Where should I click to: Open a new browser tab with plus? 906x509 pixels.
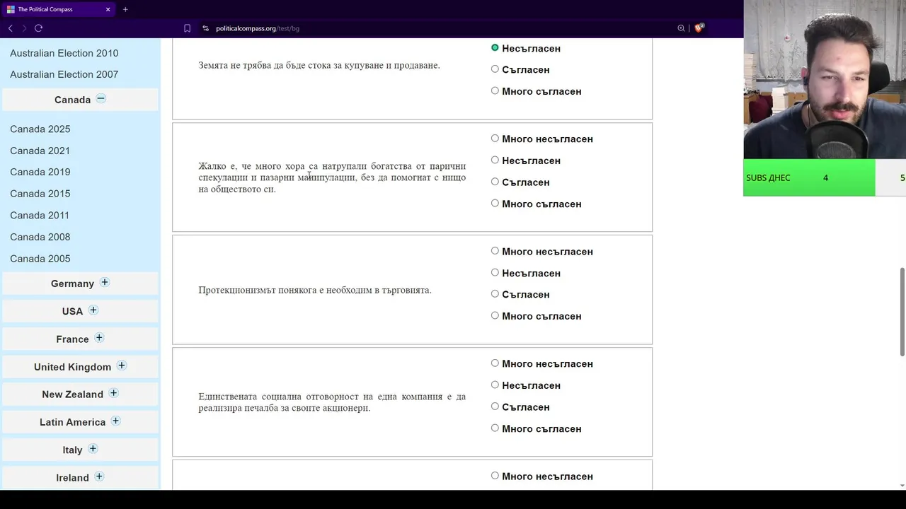point(125,9)
